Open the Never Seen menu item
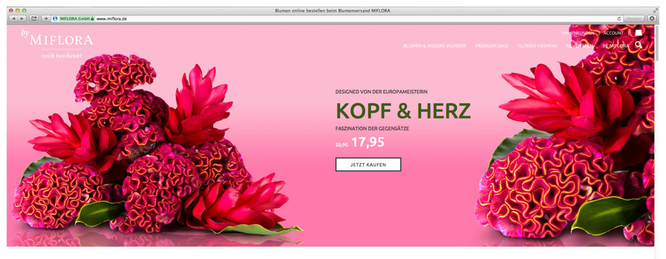The width and height of the screenshot is (666, 259). click(x=580, y=46)
